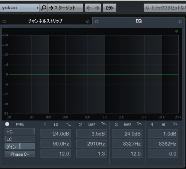This screenshot has height=169, width=186.
Task: Click band 4 Q field 0.0
Action: (163, 153)
